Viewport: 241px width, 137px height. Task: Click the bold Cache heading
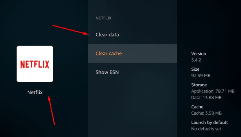click(x=197, y=107)
